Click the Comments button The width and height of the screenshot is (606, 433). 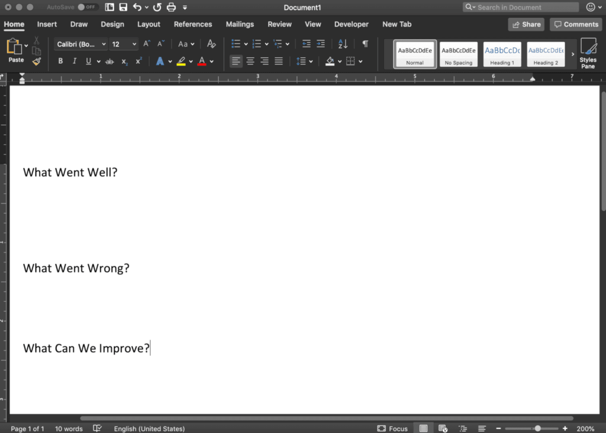click(576, 24)
